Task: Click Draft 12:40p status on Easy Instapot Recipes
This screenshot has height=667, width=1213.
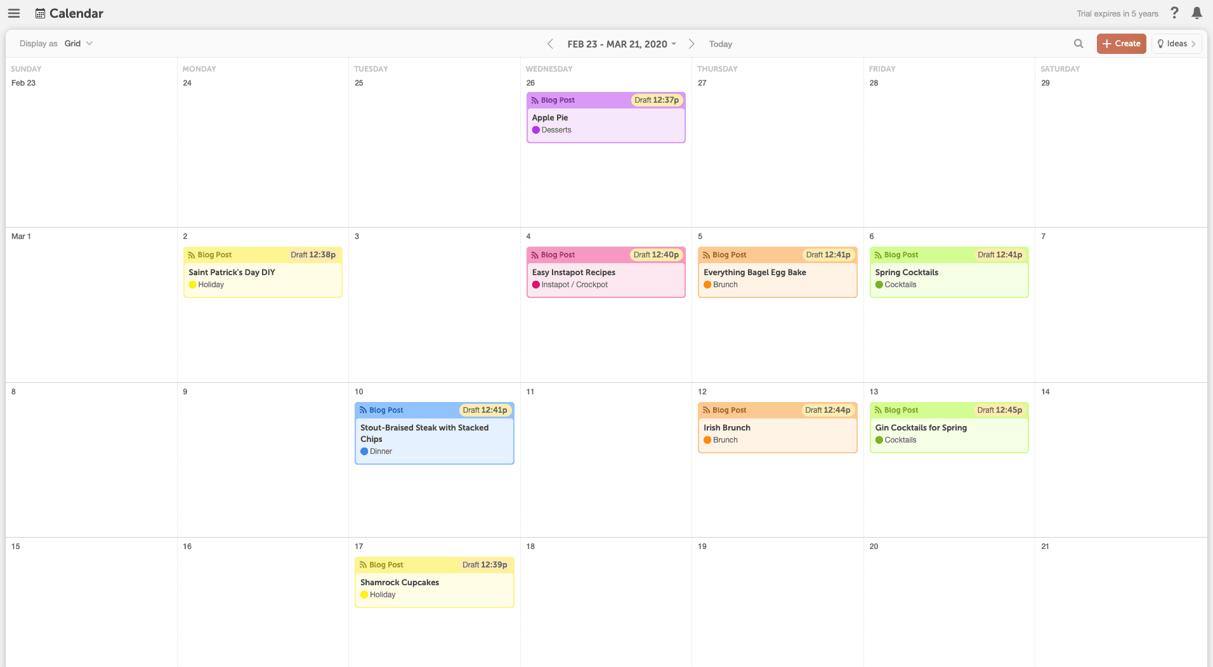Action: click(x=656, y=255)
